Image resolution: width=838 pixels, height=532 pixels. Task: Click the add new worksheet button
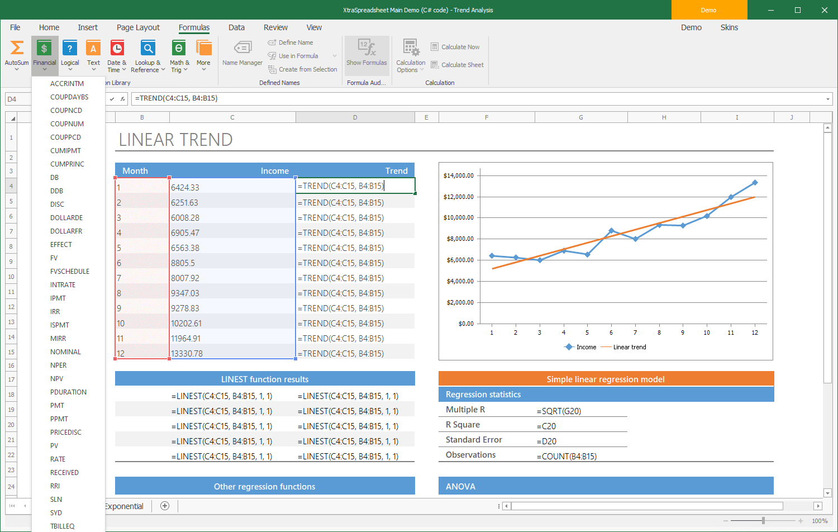164,506
